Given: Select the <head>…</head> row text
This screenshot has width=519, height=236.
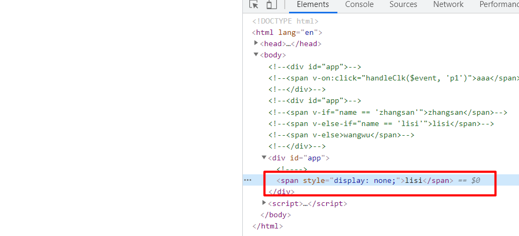Looking at the screenshot, I should [291, 43].
